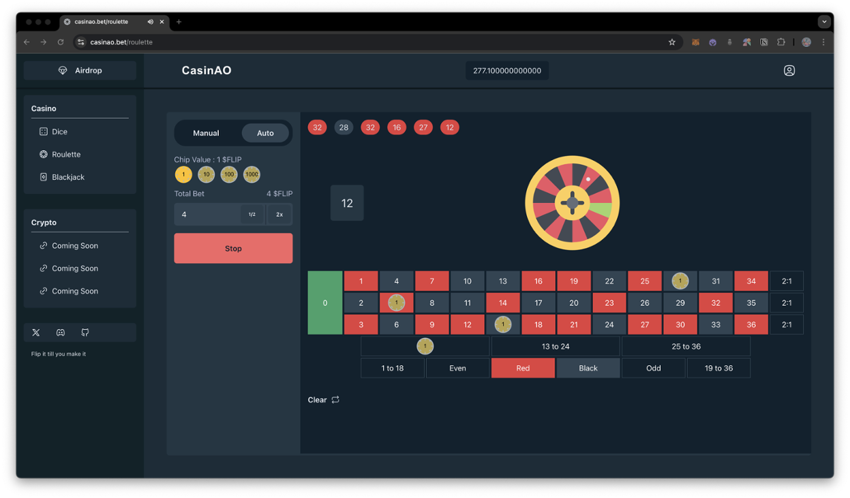This screenshot has height=498, width=850.
Task: Place a bet on the Red field
Action: (x=523, y=368)
